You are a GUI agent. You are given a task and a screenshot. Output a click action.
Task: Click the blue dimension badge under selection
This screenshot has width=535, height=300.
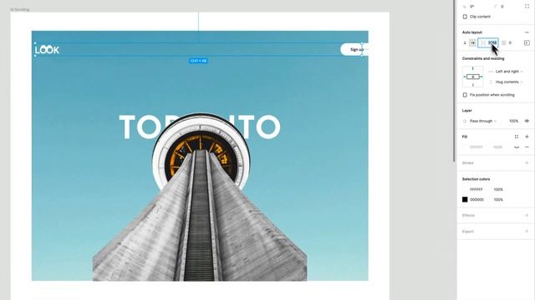(x=198, y=61)
